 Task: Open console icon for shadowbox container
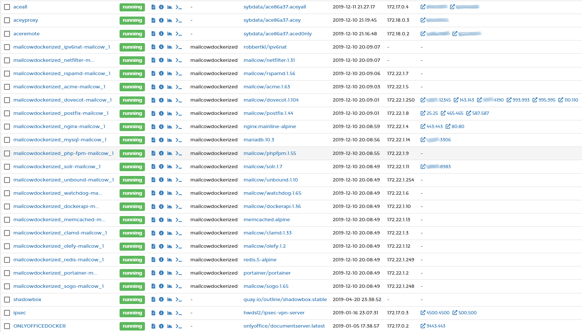(x=179, y=299)
